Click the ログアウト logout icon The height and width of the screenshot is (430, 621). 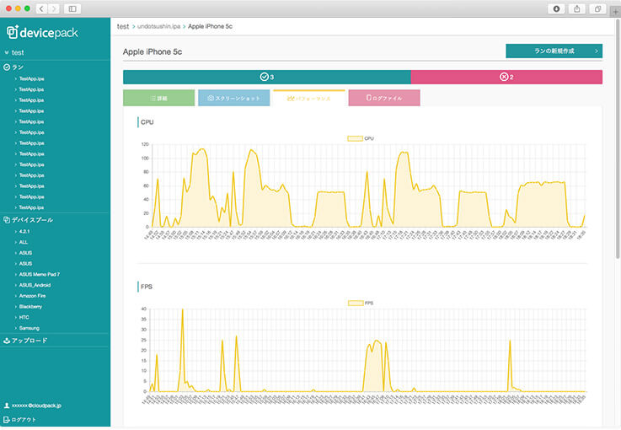coord(7,419)
